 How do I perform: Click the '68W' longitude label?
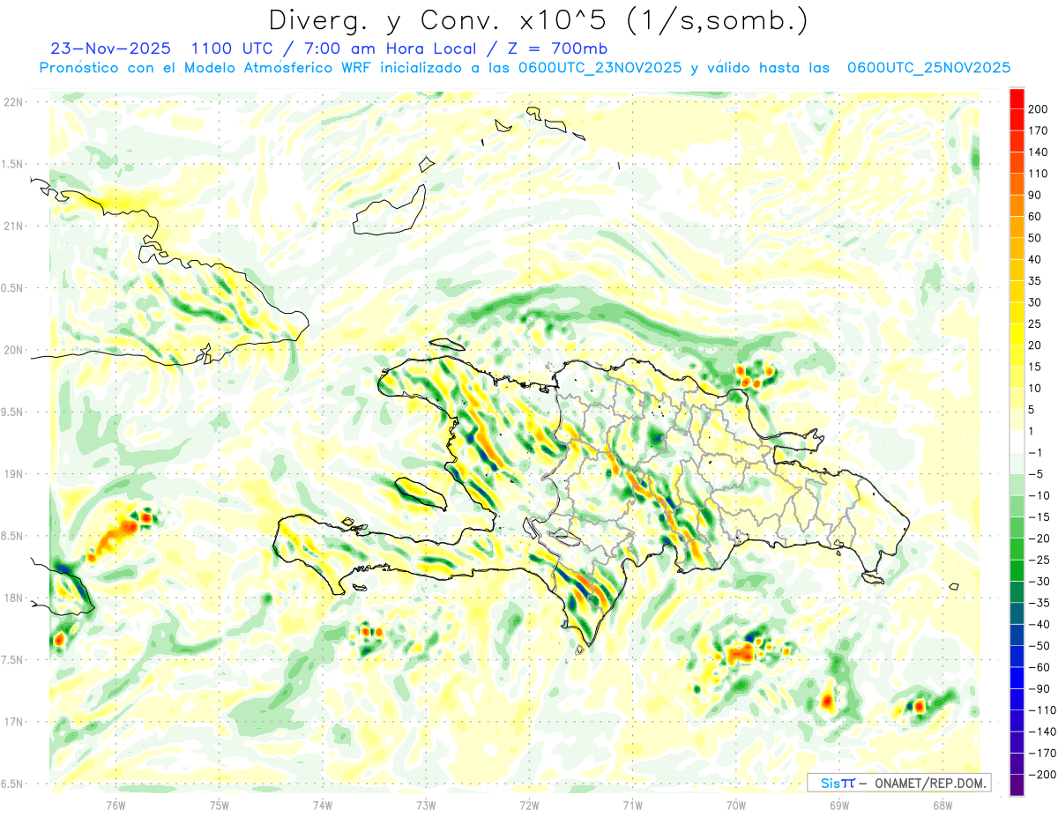tap(942, 805)
